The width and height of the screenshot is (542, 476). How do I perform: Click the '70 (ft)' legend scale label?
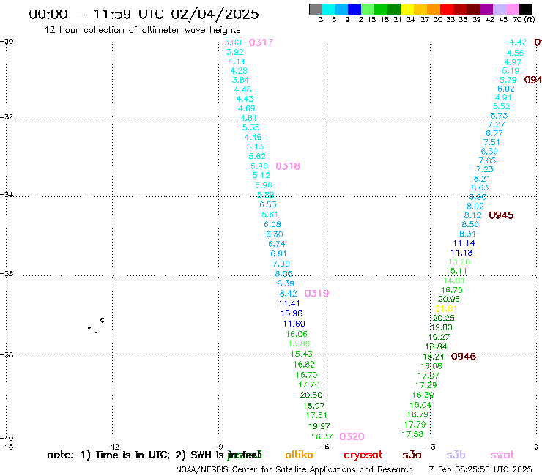(x=524, y=19)
